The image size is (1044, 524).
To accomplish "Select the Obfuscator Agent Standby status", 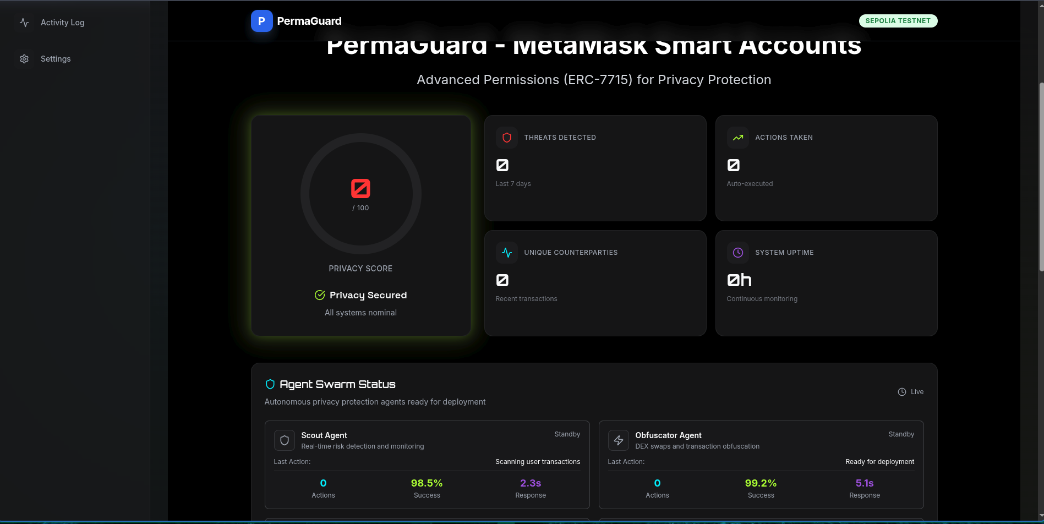I will (901, 434).
